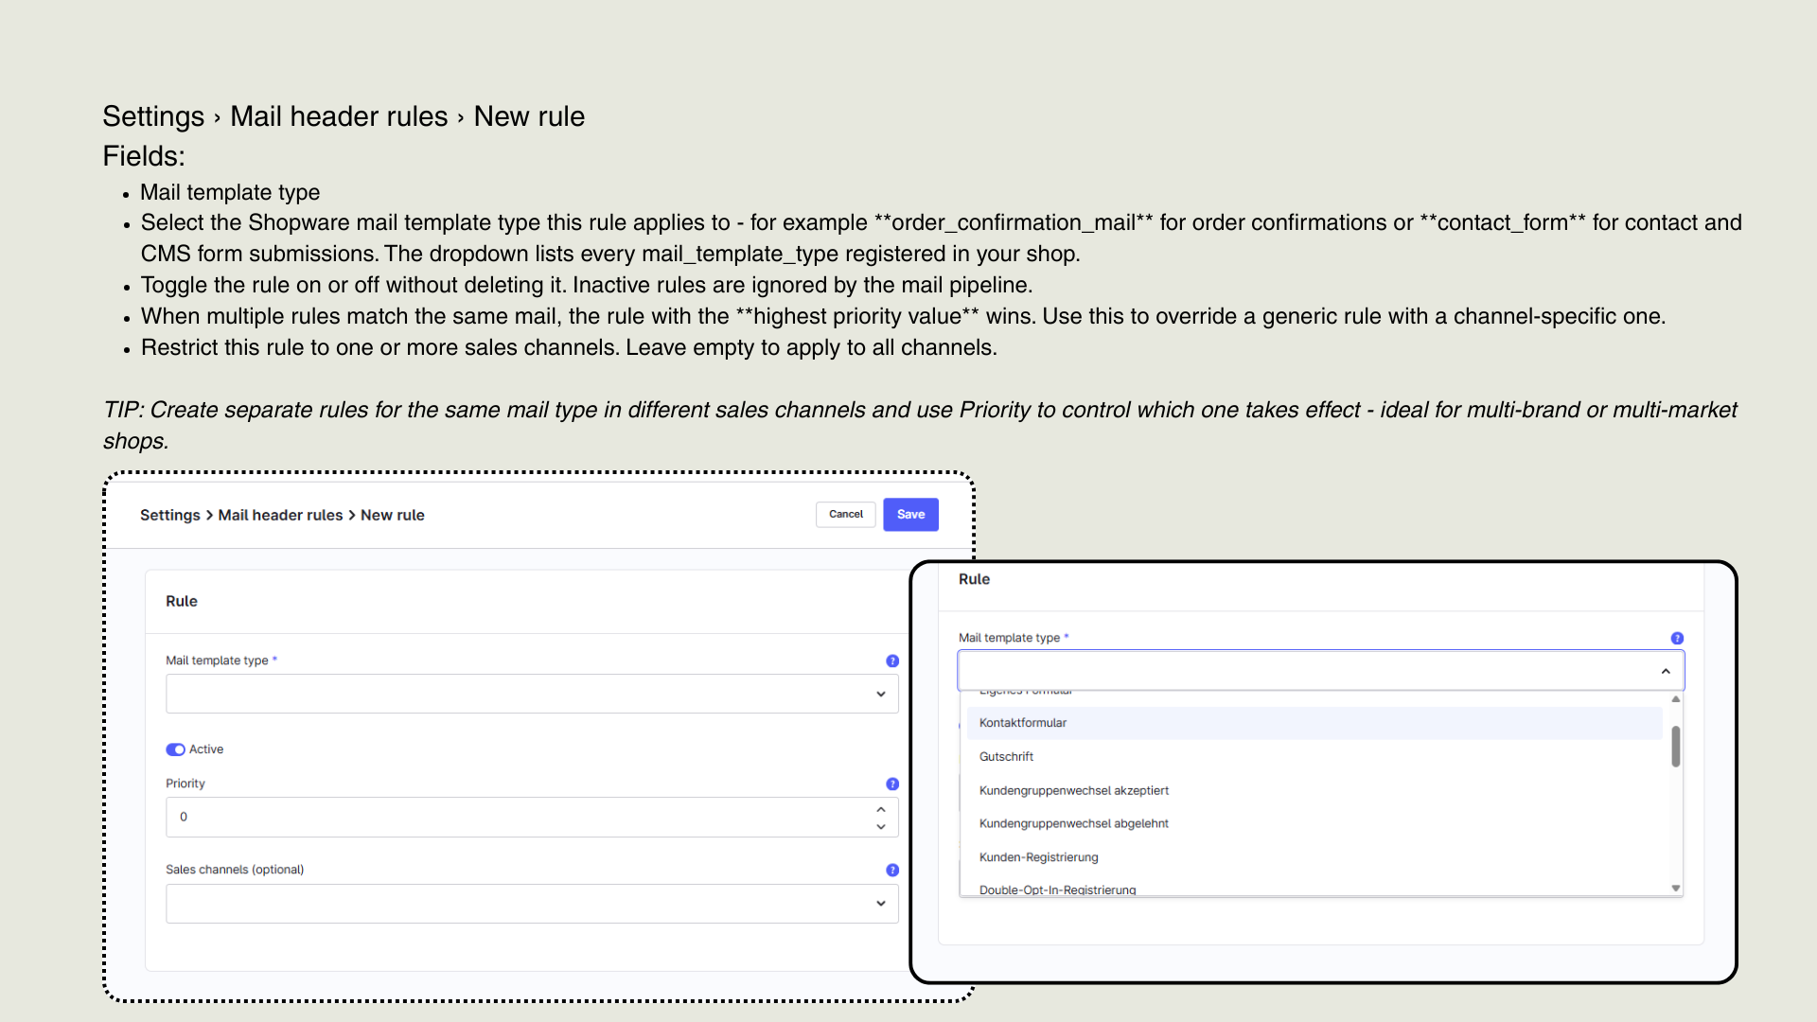The width and height of the screenshot is (1817, 1022).
Task: Click the dropdown list scrollbar thumb
Action: point(1676,747)
